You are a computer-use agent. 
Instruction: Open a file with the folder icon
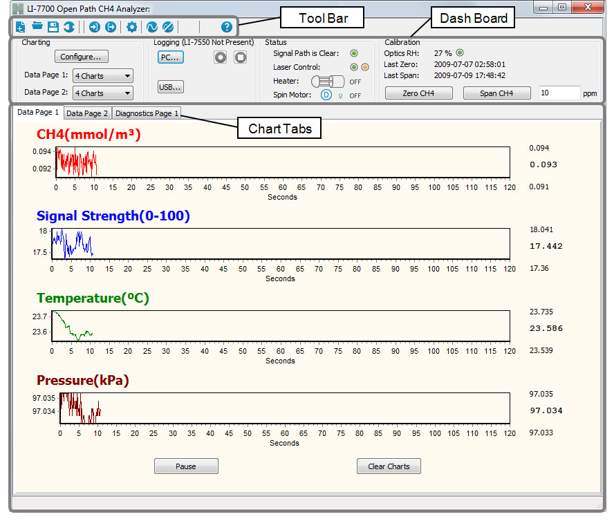coord(37,28)
